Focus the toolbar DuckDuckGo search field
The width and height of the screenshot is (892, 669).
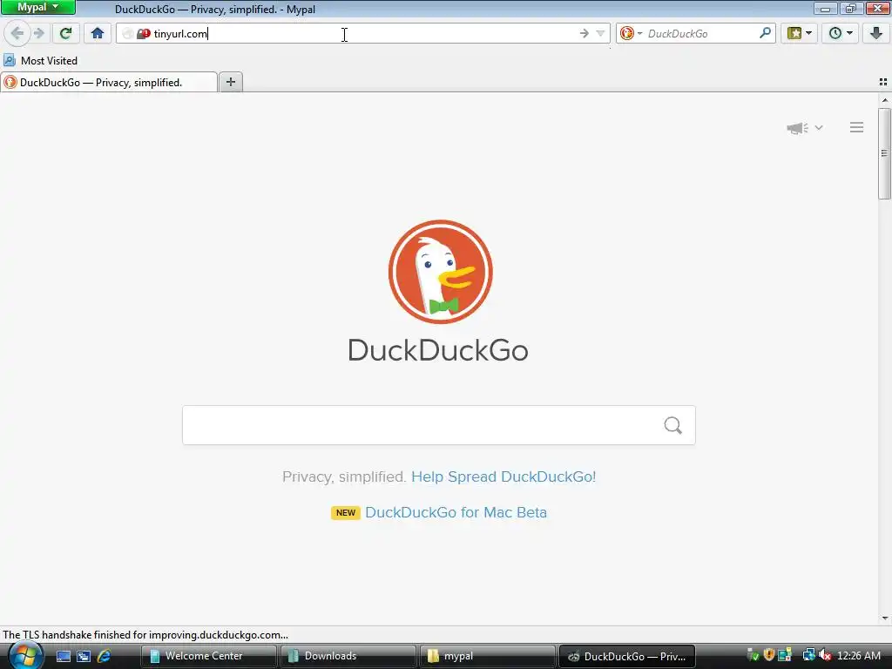coord(701,34)
